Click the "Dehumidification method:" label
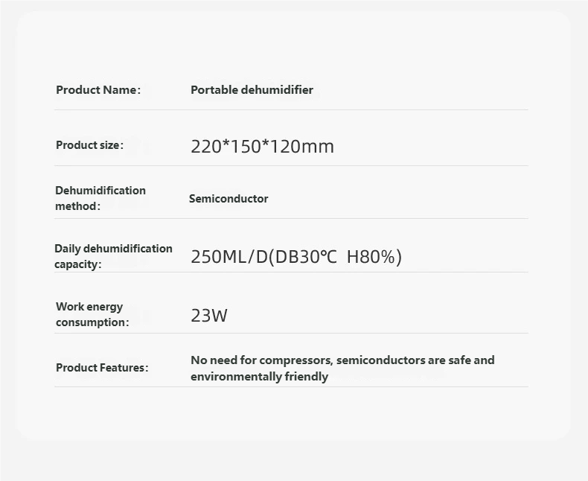 (x=100, y=198)
